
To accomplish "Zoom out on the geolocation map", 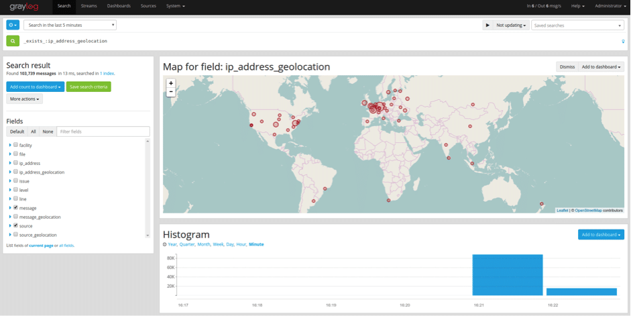I will click(171, 92).
